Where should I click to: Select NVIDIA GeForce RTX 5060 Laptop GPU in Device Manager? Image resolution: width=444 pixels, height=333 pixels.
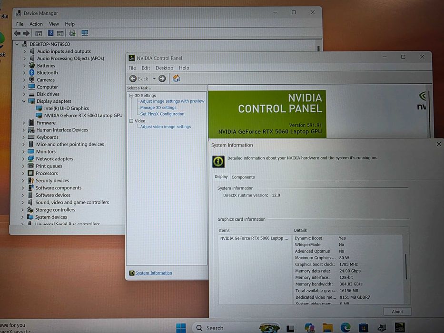click(83, 115)
